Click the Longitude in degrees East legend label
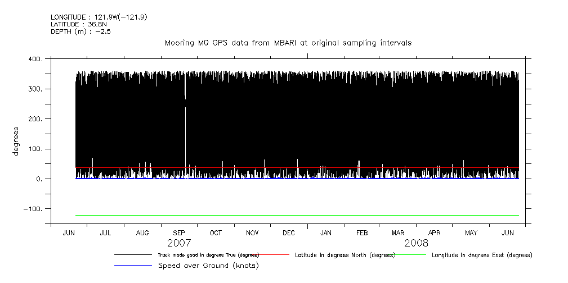The width and height of the screenshot is (568, 283). pos(482,255)
